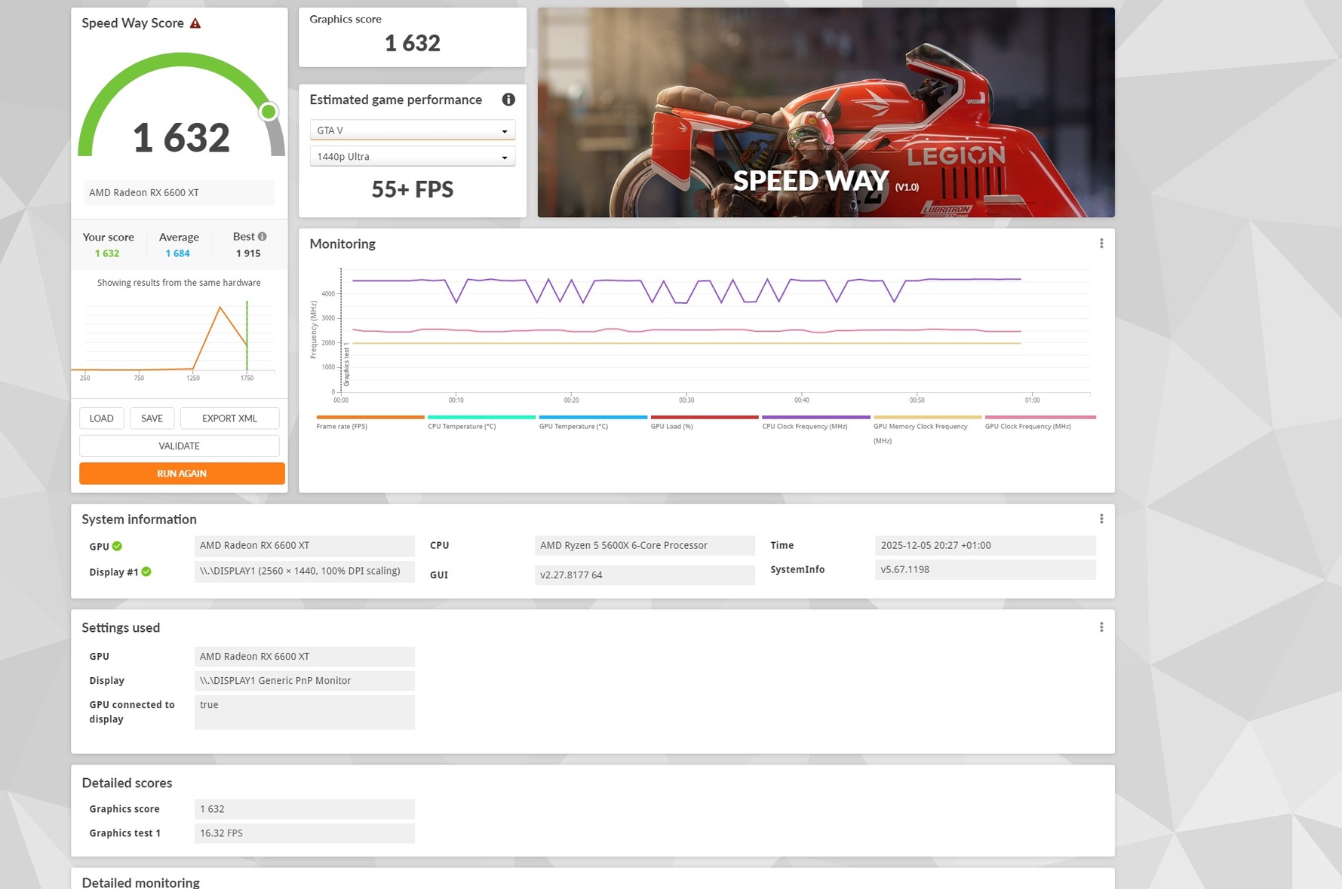Open the System information three-dot menu
1342x889 pixels.
[x=1101, y=519]
